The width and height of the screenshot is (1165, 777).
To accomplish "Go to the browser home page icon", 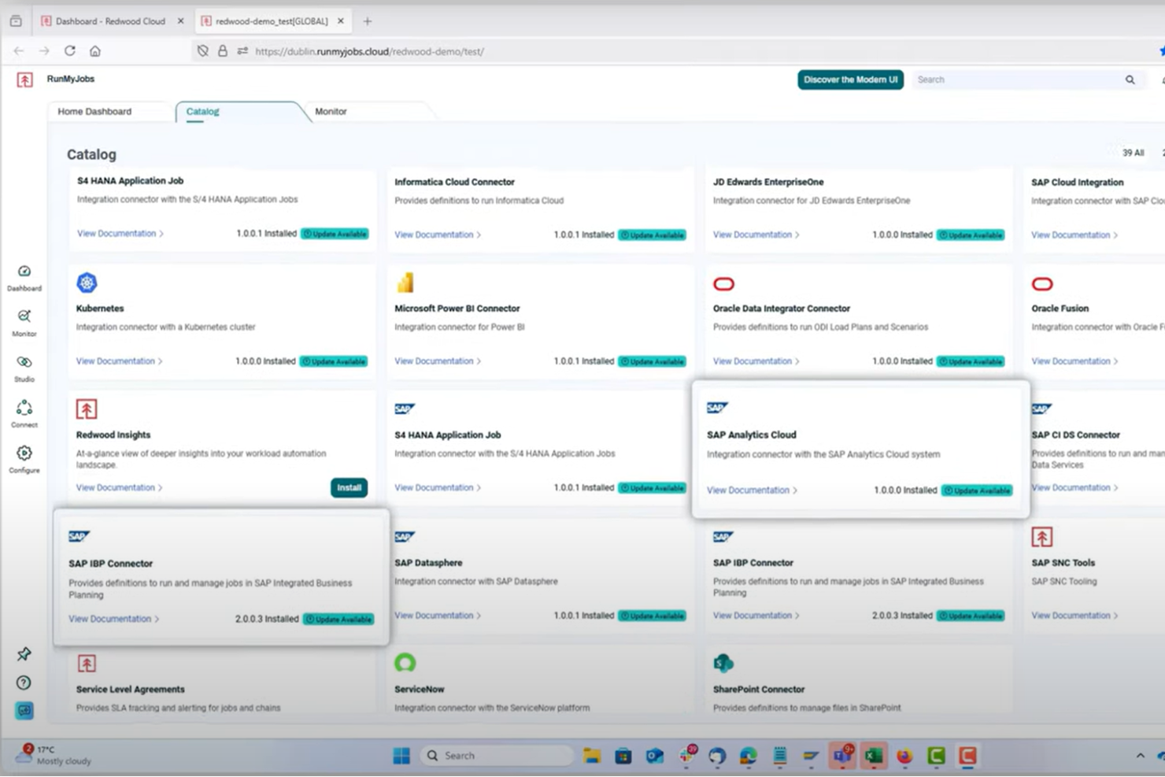I will coord(95,51).
